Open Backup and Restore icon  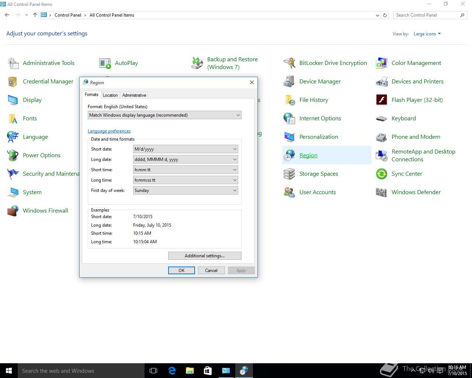click(x=197, y=63)
